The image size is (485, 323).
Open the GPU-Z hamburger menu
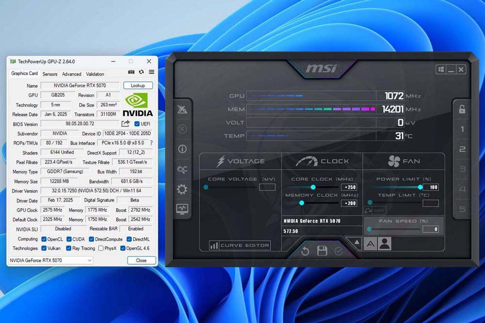pos(151,72)
